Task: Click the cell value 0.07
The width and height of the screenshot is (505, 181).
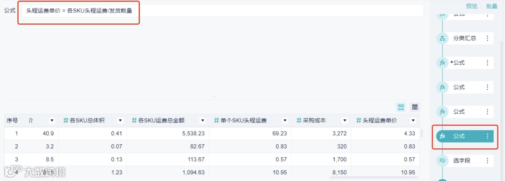Action: click(116, 147)
